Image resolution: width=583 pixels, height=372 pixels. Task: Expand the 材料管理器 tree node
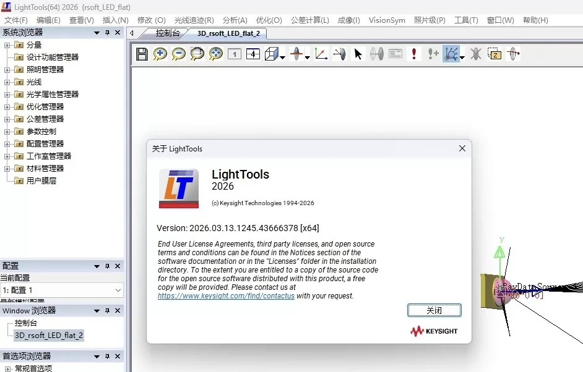7,169
